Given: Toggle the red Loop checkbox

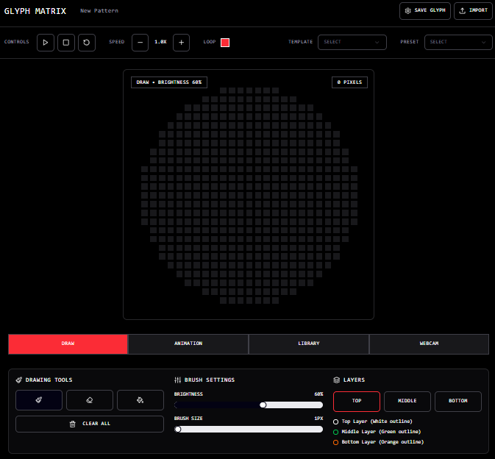Looking at the screenshot, I should pos(225,43).
